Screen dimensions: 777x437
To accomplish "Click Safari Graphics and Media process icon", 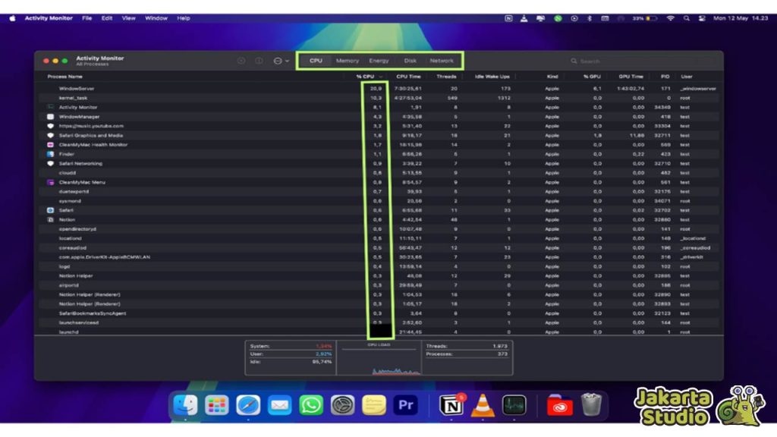I will 50,135.
